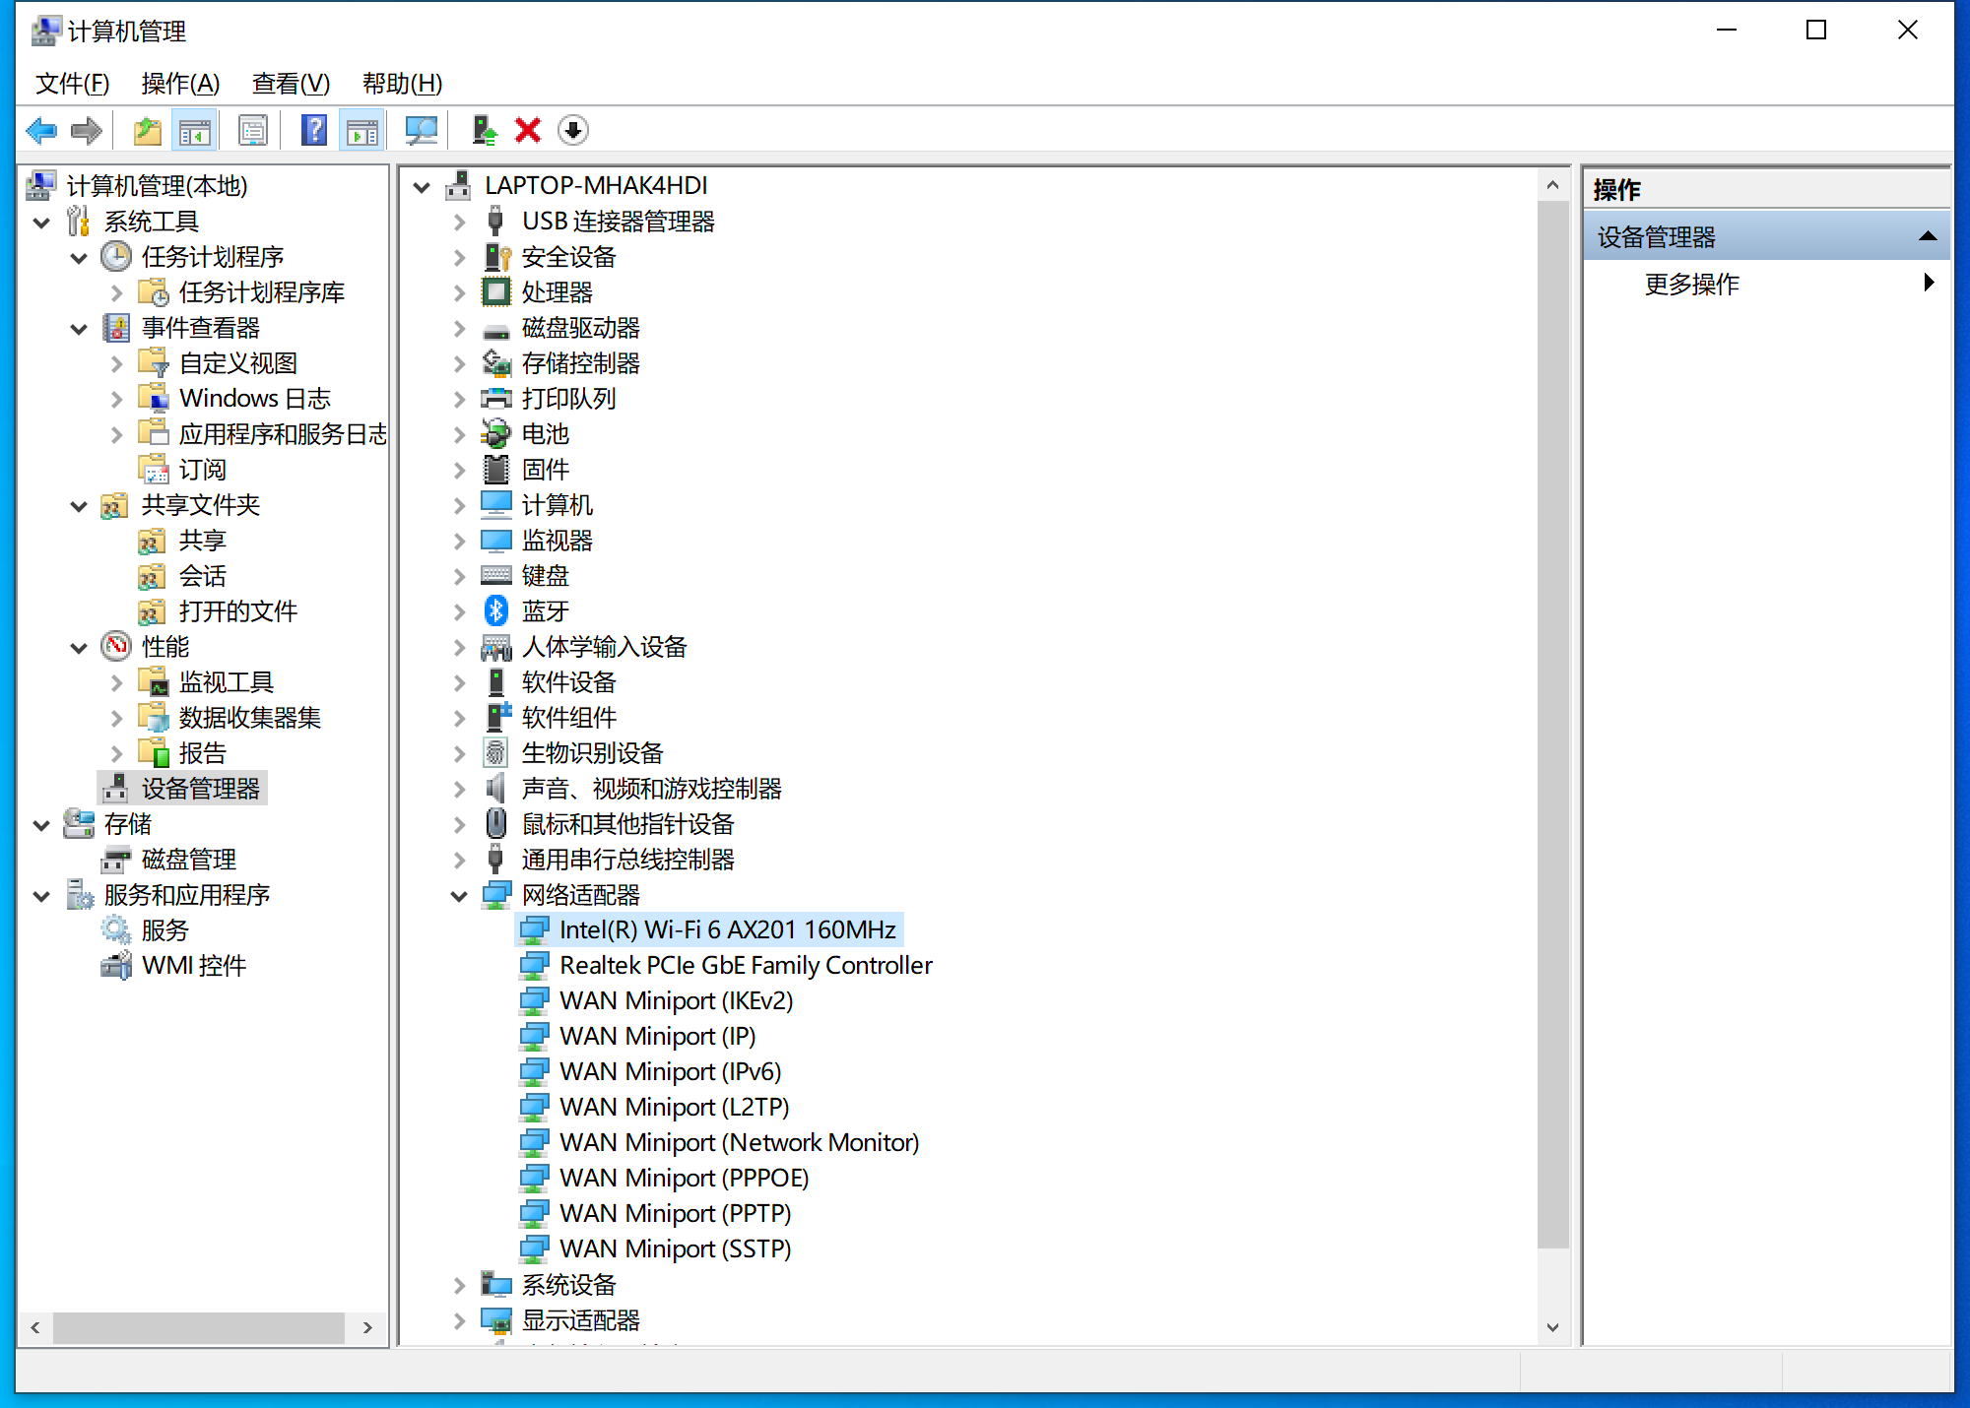Click the Disable device down-arrow icon
This screenshot has width=1970, height=1408.
coord(572,130)
